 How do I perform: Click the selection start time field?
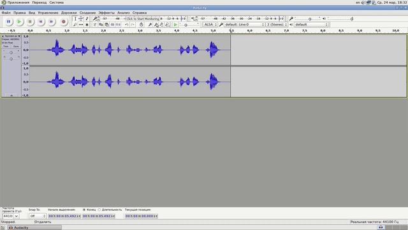(64, 216)
